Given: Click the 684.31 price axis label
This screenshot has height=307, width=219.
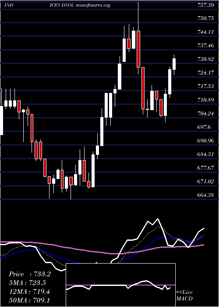Looking at the screenshot, I should (x=205, y=154).
